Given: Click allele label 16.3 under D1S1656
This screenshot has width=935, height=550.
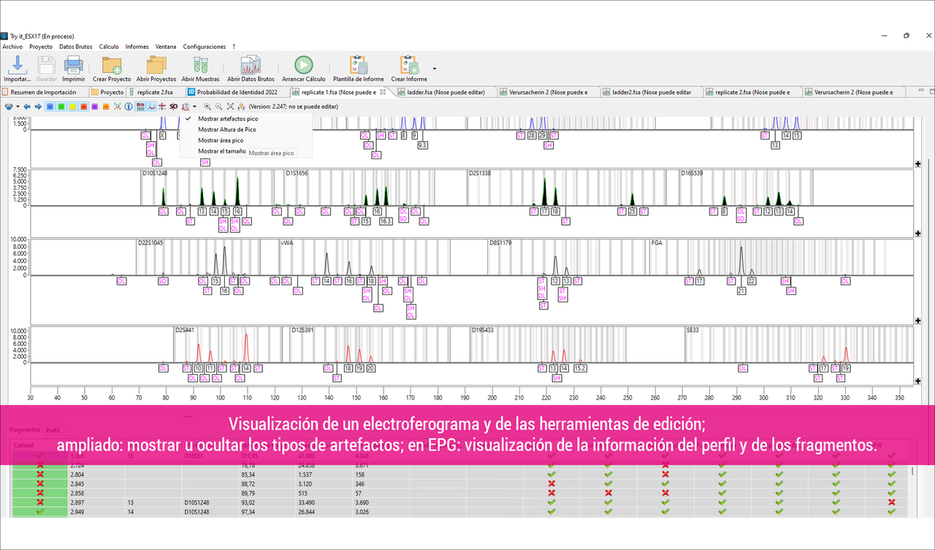Looking at the screenshot, I should point(386,221).
